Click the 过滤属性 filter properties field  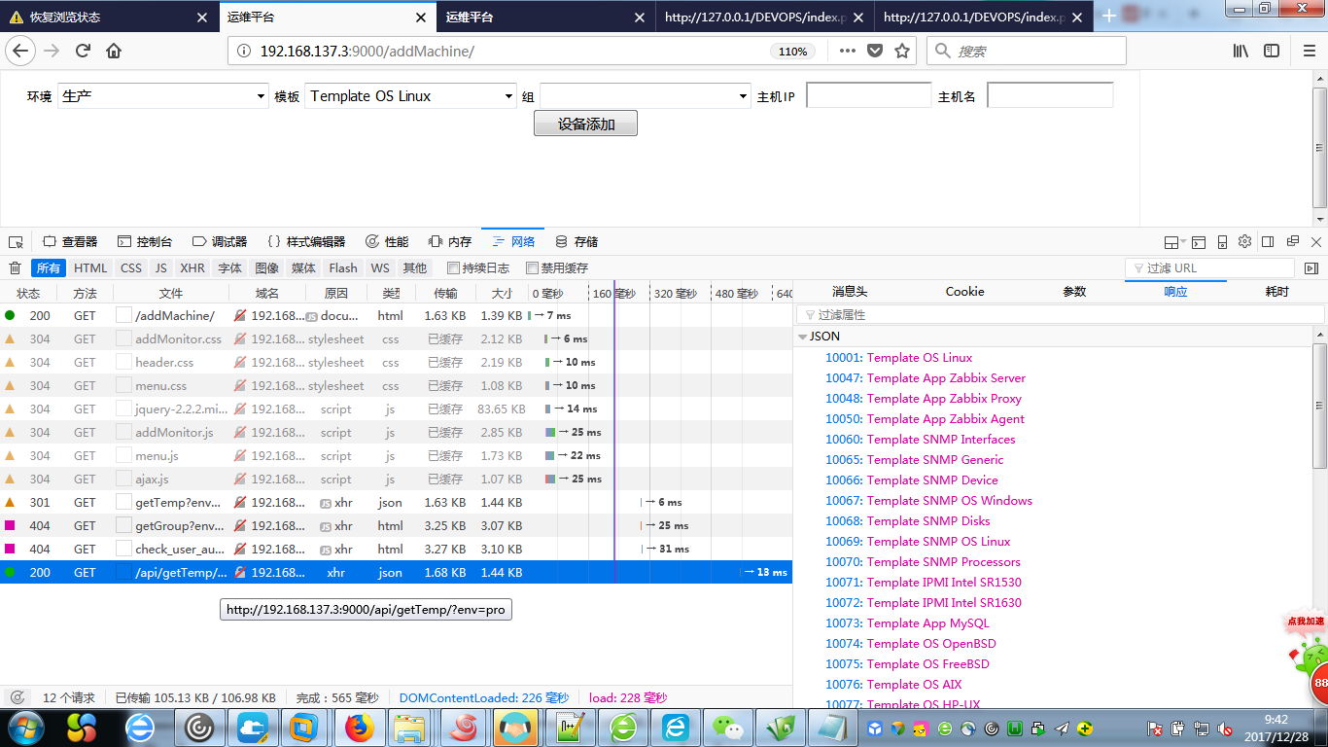coord(1060,315)
